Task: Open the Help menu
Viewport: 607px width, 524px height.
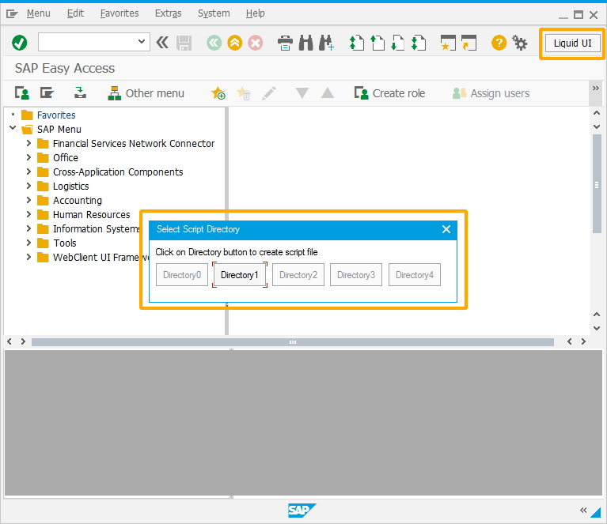Action: point(255,13)
